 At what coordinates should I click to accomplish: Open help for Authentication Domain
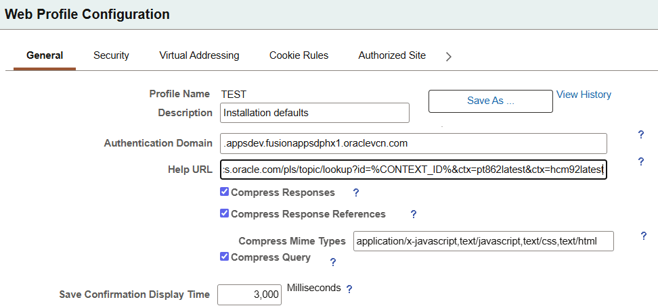[x=641, y=135]
